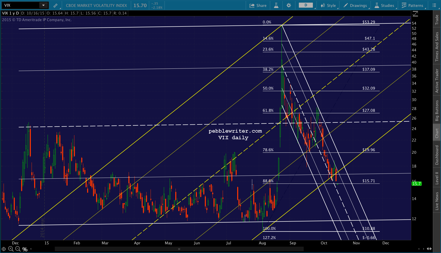Viewport: 441px width, 253px height.
Task: Expand the VIX symbol dropdown
Action: tap(43, 5)
